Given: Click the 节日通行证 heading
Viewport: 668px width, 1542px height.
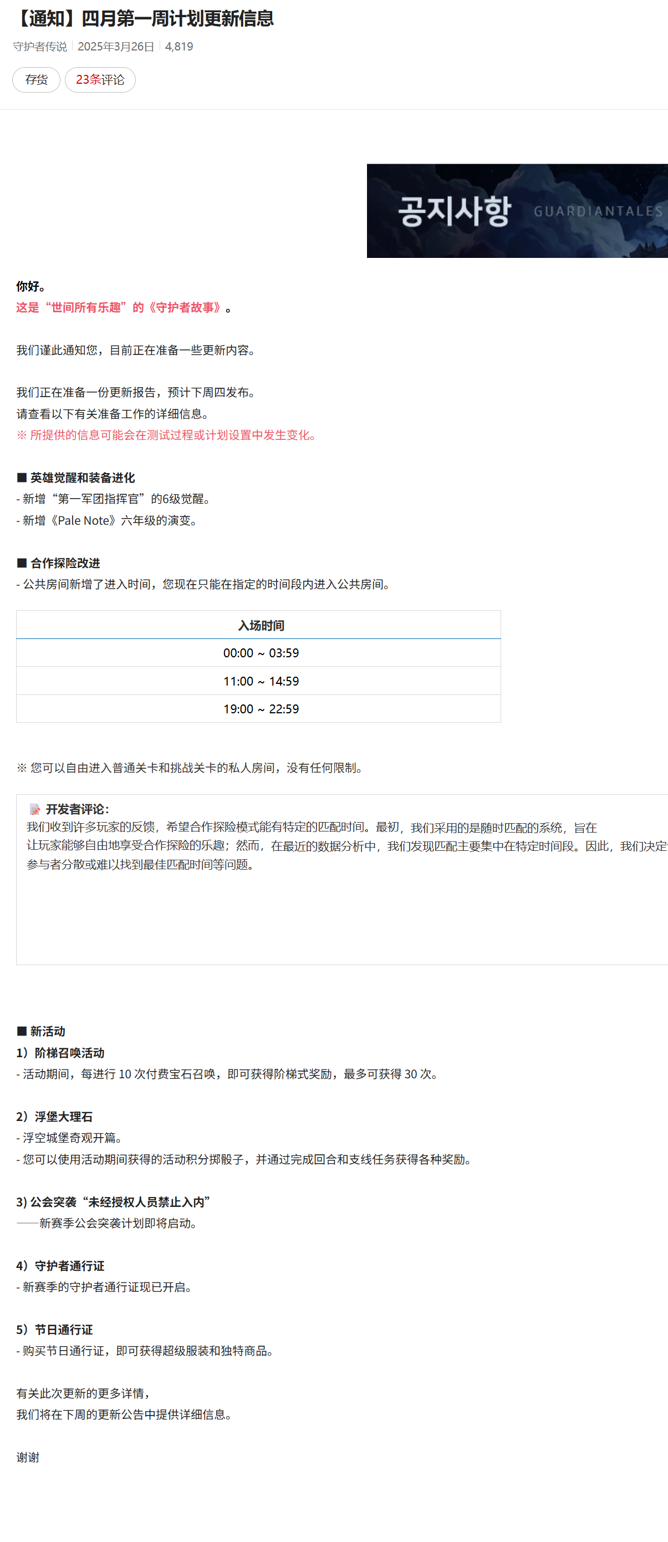Looking at the screenshot, I should 54,1330.
